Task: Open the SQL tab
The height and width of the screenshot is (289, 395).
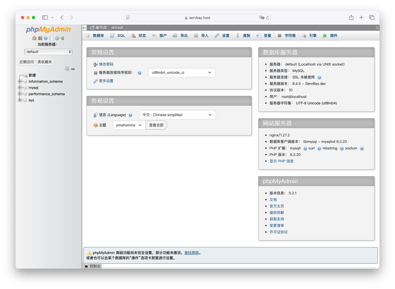Action: pyautogui.click(x=118, y=36)
